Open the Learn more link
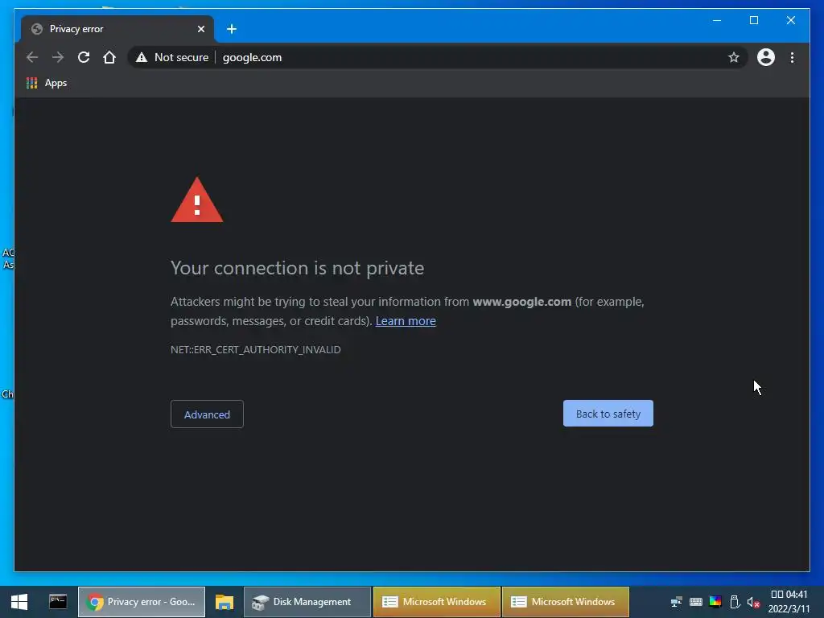This screenshot has height=618, width=824. 406,321
